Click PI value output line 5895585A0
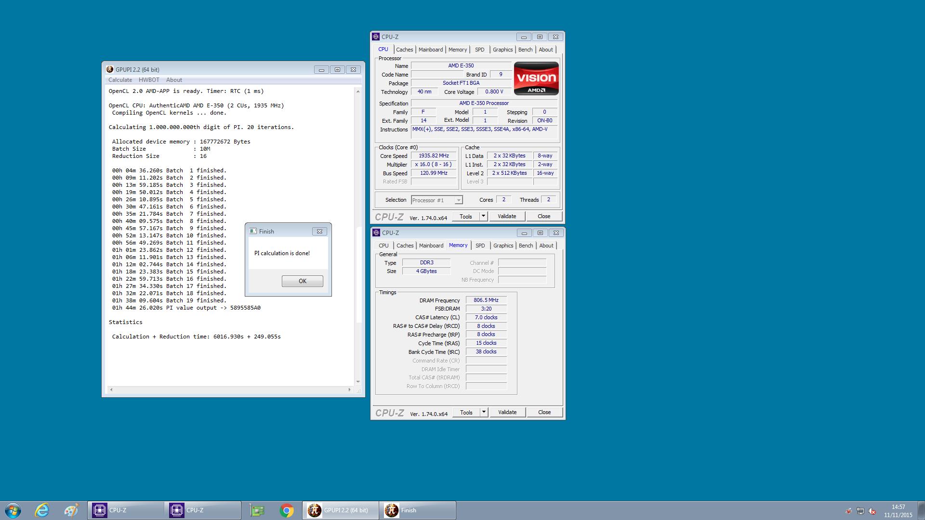925x520 pixels. click(186, 308)
